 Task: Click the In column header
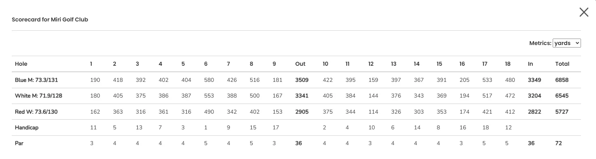pyautogui.click(x=530, y=64)
